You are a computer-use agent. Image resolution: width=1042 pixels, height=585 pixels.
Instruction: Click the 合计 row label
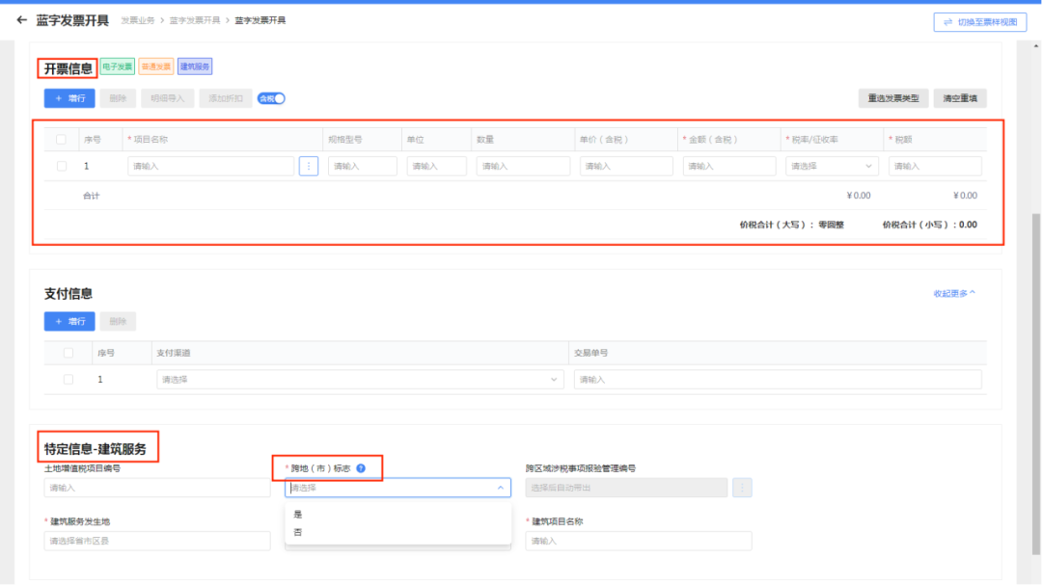tap(91, 196)
